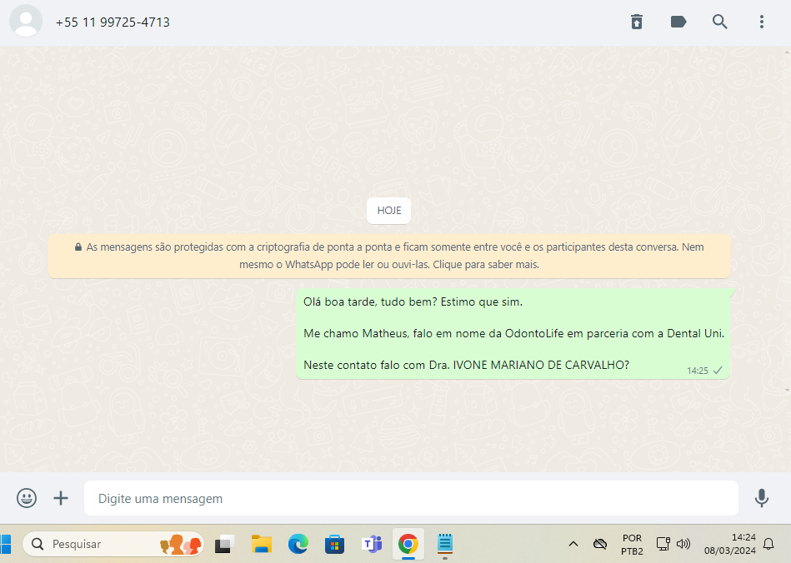Open Task View in taskbar
Image resolution: width=791 pixels, height=563 pixels.
pyautogui.click(x=224, y=545)
